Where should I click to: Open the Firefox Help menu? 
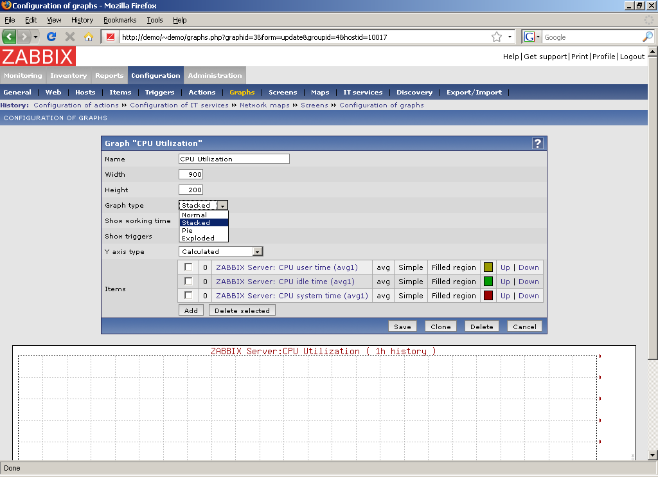click(180, 20)
